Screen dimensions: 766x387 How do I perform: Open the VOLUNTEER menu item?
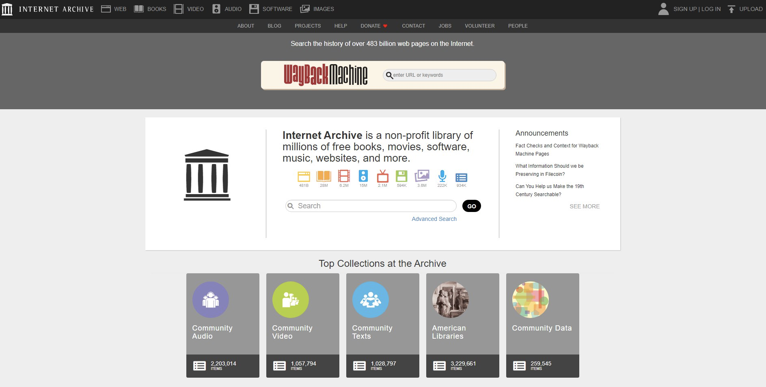[x=480, y=26]
